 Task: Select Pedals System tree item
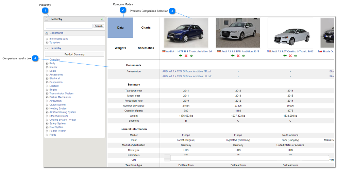click(x=57, y=131)
